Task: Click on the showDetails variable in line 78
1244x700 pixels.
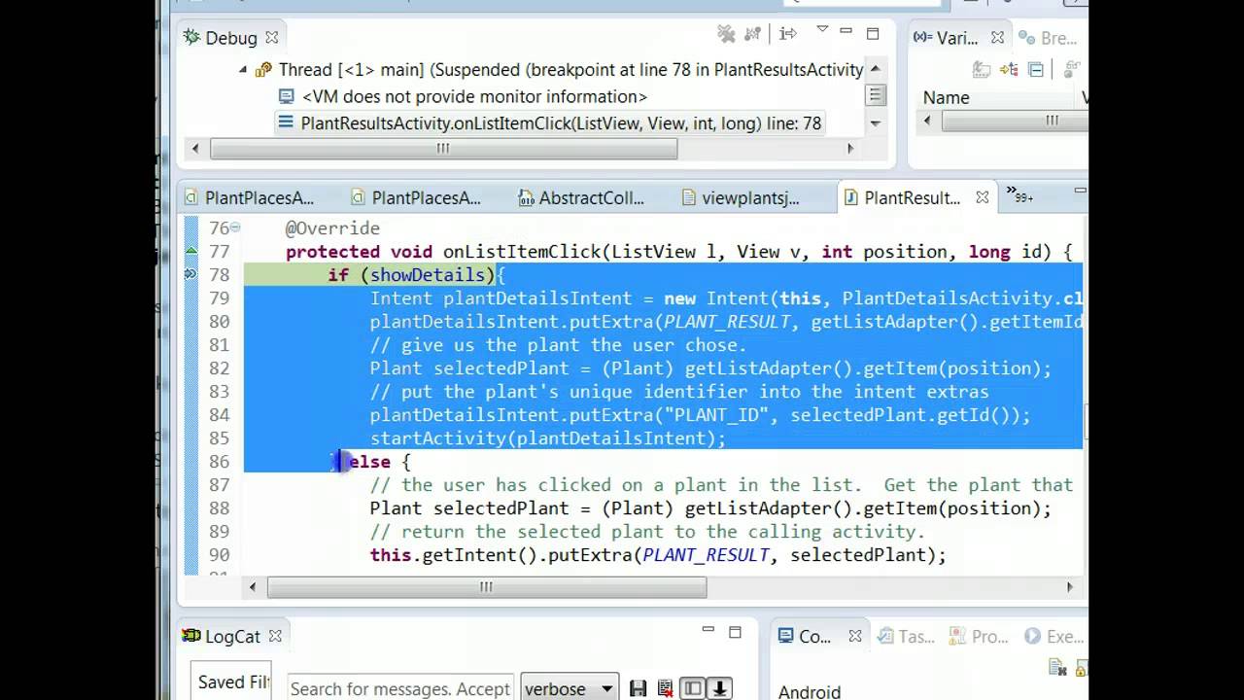Action: tap(427, 275)
